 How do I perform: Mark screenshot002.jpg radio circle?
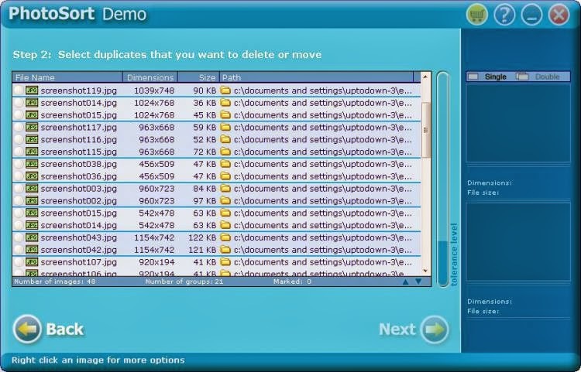click(19, 200)
